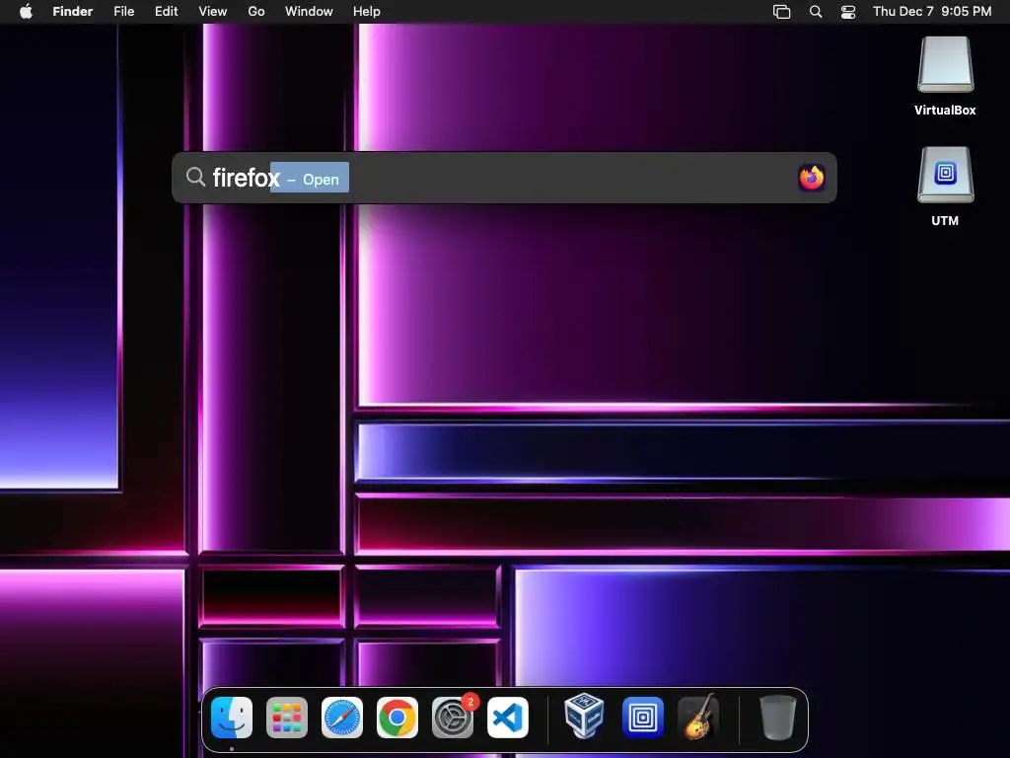The width and height of the screenshot is (1010, 758).
Task: Open the Window menu
Action: 309,12
